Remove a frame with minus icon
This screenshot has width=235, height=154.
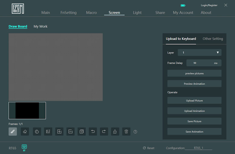70,131
